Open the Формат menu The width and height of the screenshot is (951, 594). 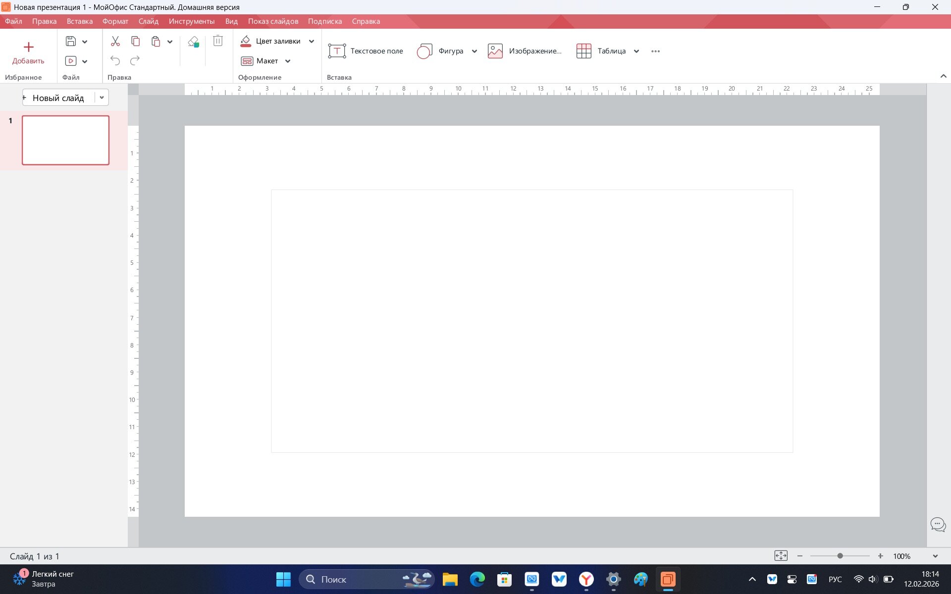pyautogui.click(x=115, y=21)
